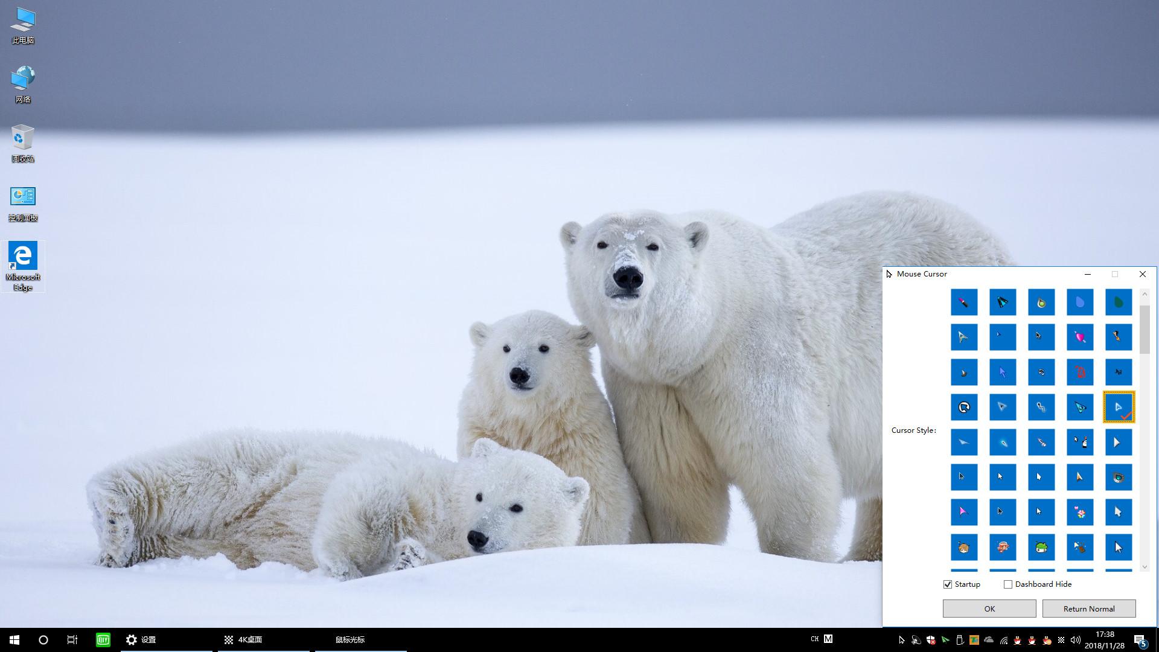Click the Return Normal button
This screenshot has width=1159, height=652.
click(x=1089, y=608)
